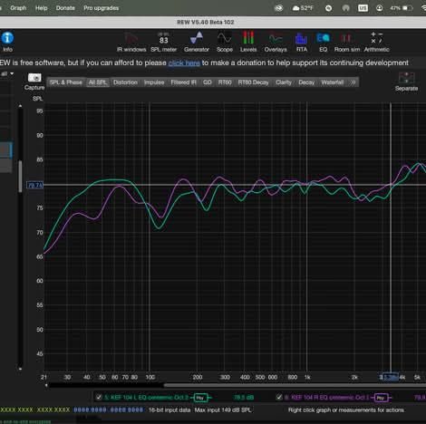Switch to Decay tab
Viewport: 426px width, 424px height.
click(x=306, y=82)
